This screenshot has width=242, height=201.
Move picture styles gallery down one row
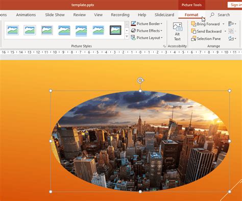[127, 31]
